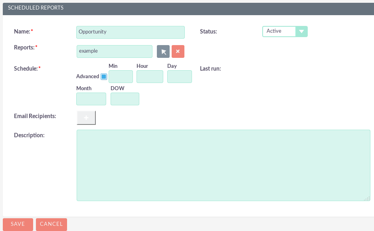Focus the Name field containing Opportunity

130,32
